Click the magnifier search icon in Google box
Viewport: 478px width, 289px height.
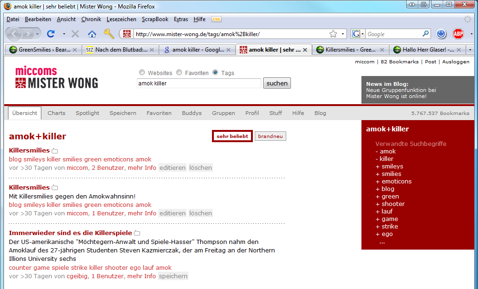click(x=425, y=34)
